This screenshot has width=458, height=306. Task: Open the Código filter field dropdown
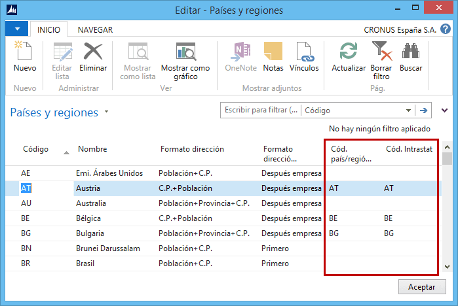point(408,110)
